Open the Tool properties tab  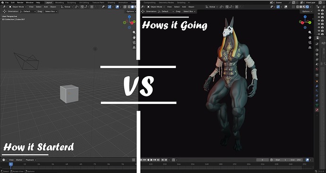(x=317, y=44)
